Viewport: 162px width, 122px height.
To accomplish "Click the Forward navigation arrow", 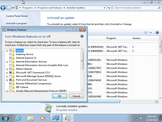I will click(9, 8).
